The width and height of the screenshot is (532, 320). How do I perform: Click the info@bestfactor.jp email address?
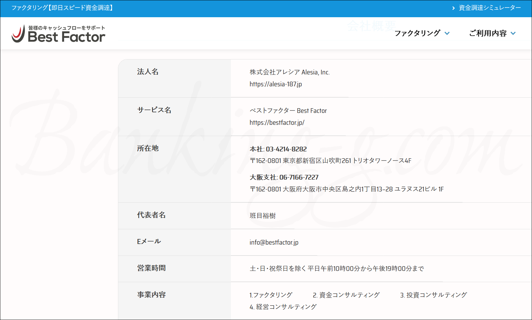click(x=274, y=242)
